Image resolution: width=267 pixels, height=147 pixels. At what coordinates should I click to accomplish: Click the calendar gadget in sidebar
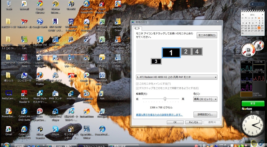[x=252, y=22]
